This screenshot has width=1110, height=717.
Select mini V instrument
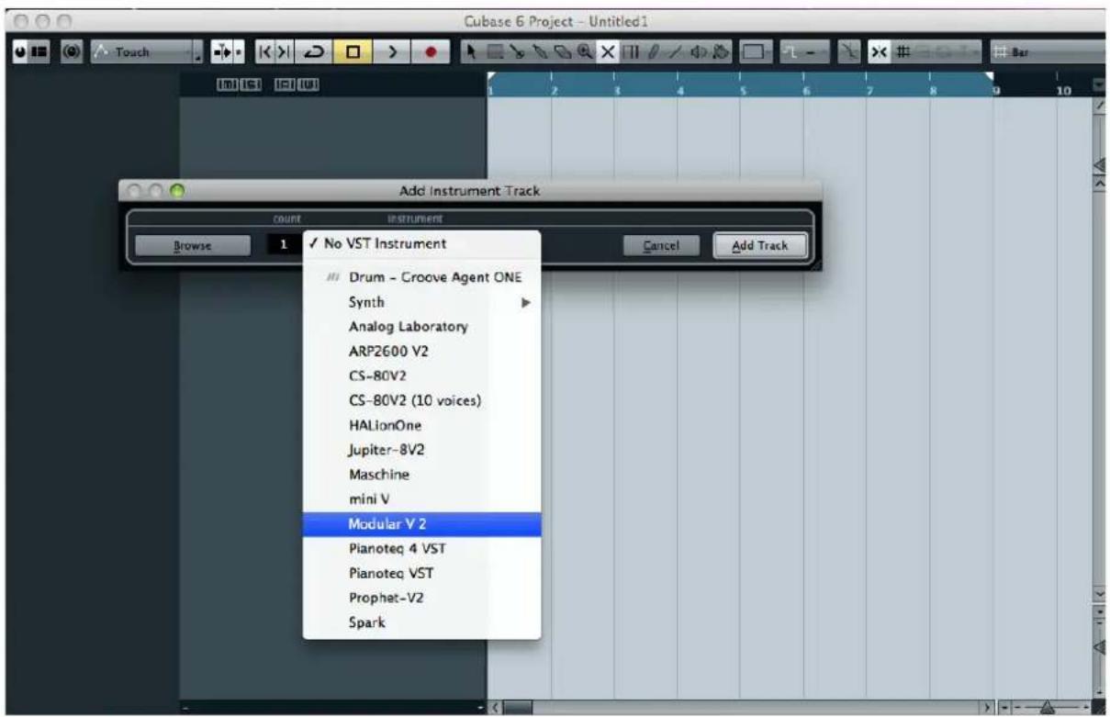(x=421, y=499)
